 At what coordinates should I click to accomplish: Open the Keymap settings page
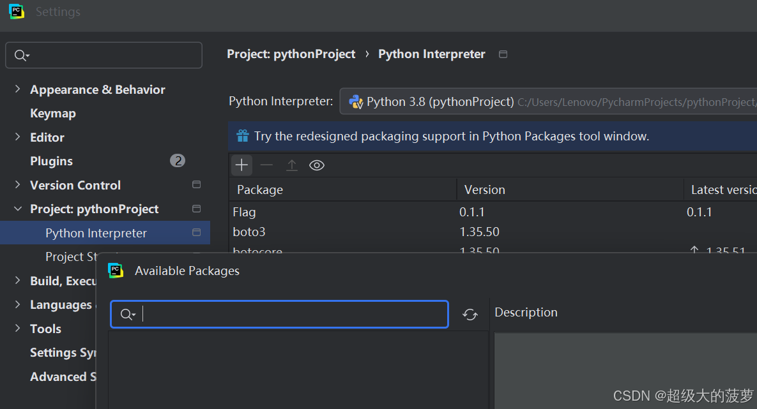(53, 114)
